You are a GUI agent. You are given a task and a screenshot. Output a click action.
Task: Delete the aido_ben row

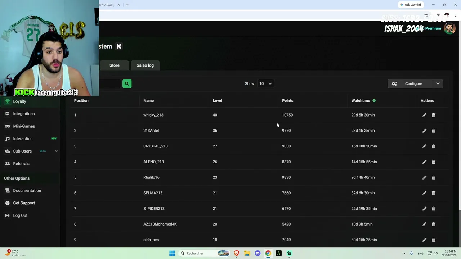434,240
